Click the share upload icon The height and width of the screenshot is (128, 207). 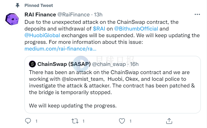pos(169,121)
